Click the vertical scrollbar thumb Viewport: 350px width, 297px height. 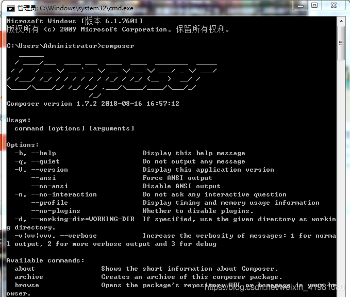(x=341, y=43)
